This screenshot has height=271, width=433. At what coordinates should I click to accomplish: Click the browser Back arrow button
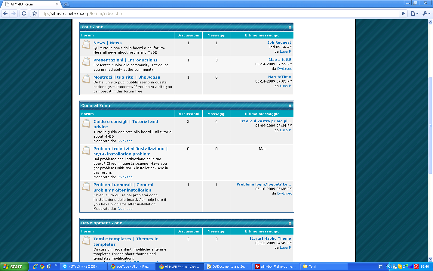point(5,14)
